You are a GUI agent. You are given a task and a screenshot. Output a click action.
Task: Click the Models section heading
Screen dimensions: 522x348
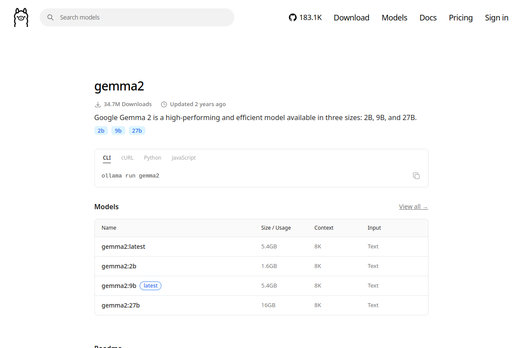(107, 207)
